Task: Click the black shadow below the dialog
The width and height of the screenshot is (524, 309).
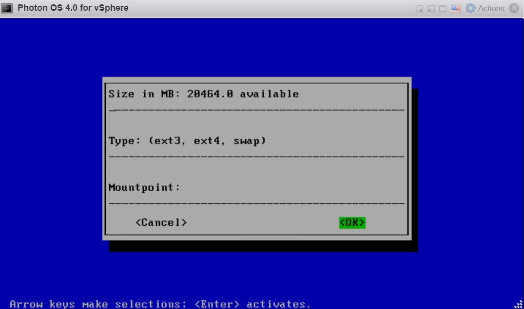Action: click(x=263, y=246)
